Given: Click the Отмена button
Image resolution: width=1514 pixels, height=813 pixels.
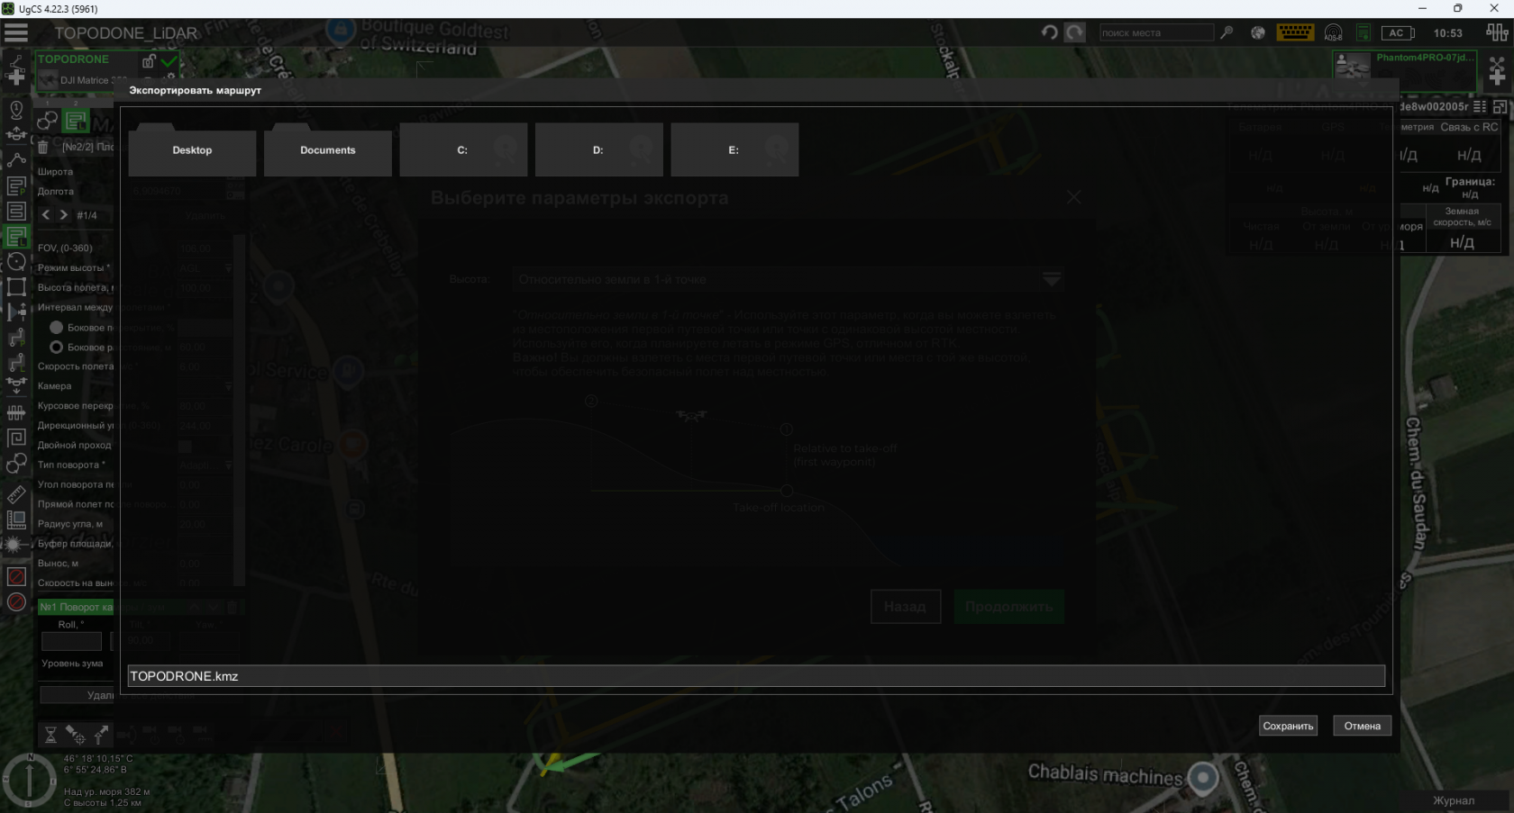Looking at the screenshot, I should pyautogui.click(x=1362, y=726).
